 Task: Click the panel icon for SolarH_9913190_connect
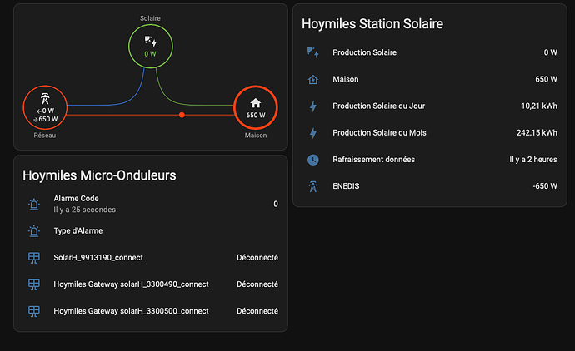coord(34,258)
